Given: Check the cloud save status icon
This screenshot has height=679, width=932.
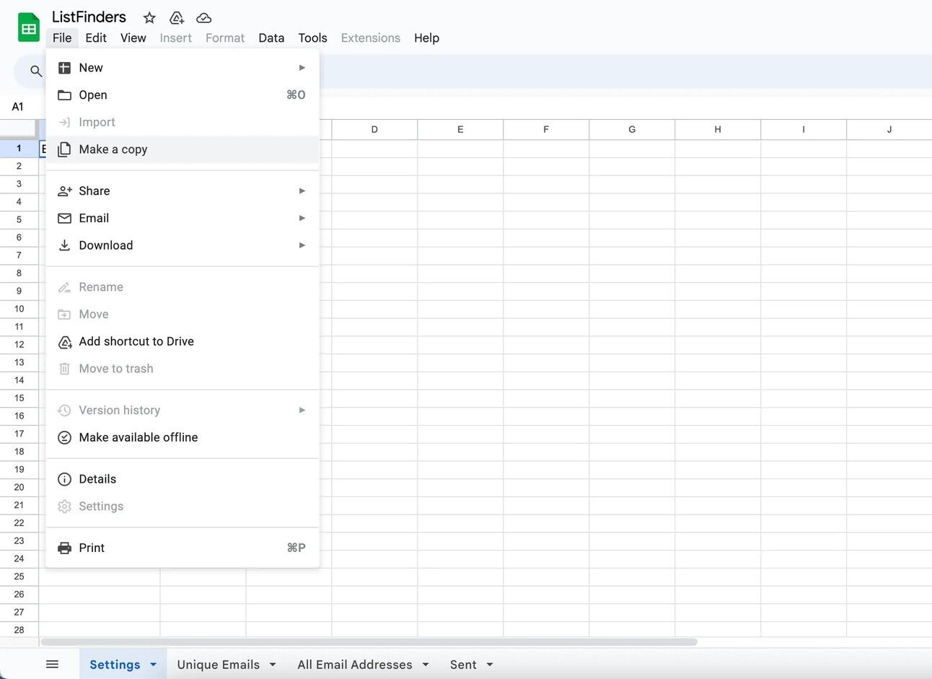Looking at the screenshot, I should [x=204, y=18].
